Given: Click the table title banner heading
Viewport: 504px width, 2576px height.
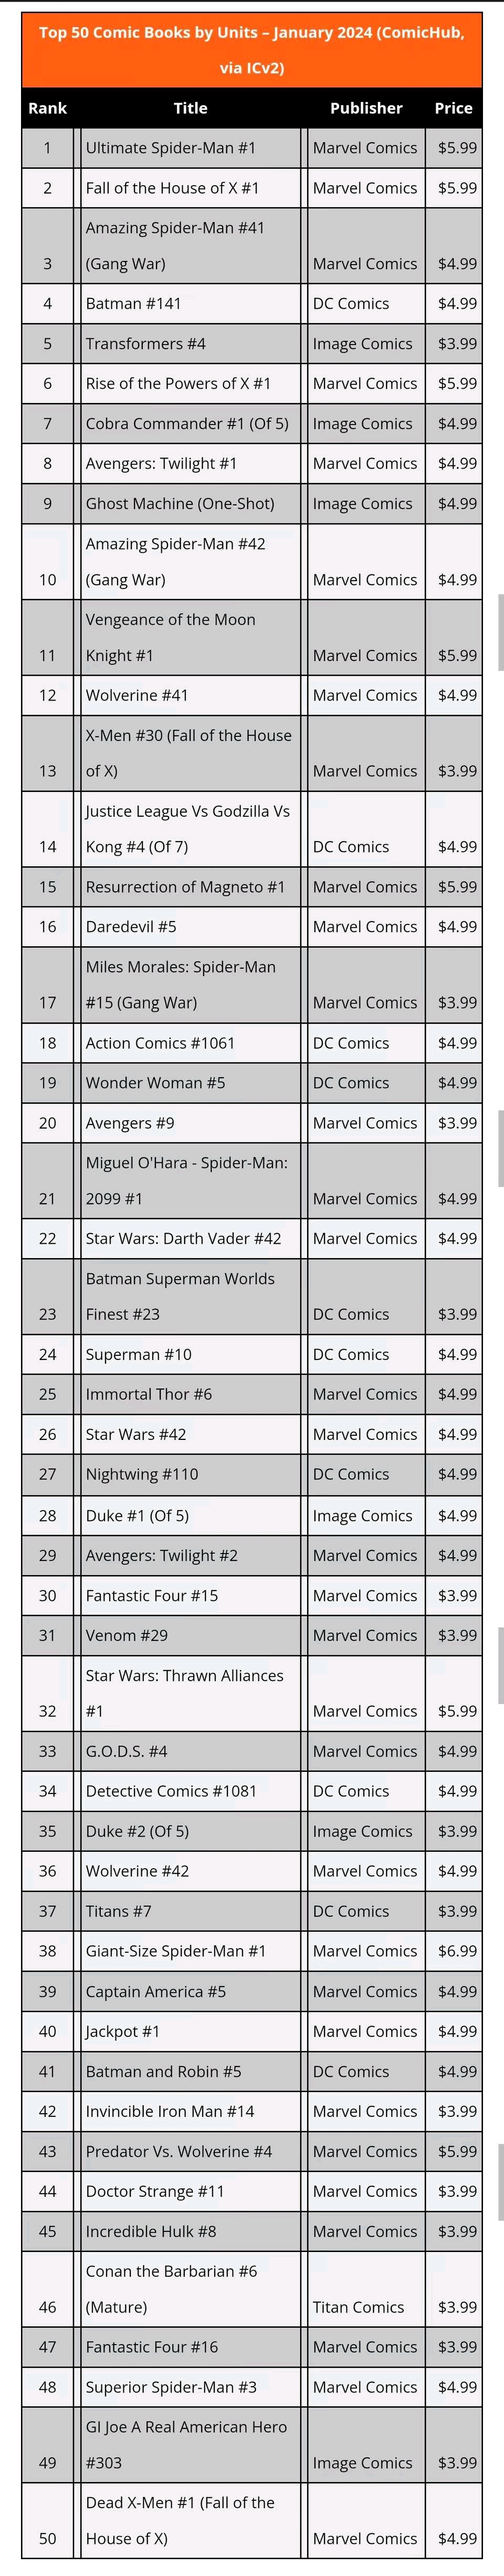Looking at the screenshot, I should (251, 50).
